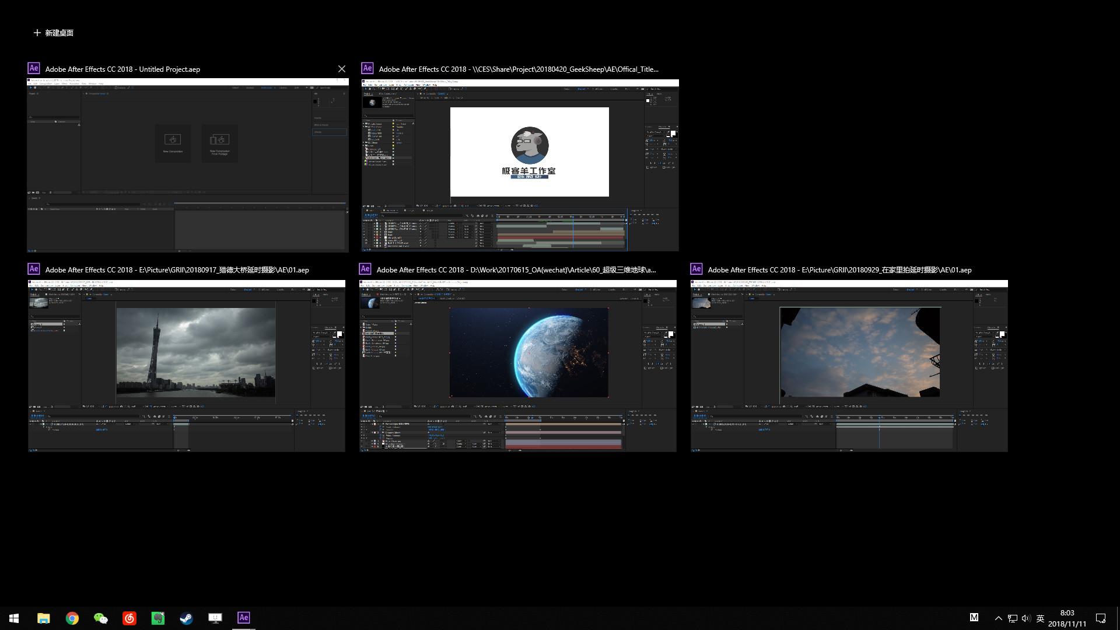Open File Explorer from the taskbar
Screen dimensions: 1120x630
[43, 618]
